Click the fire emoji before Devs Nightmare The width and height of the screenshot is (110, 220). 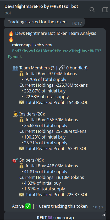[11, 34]
